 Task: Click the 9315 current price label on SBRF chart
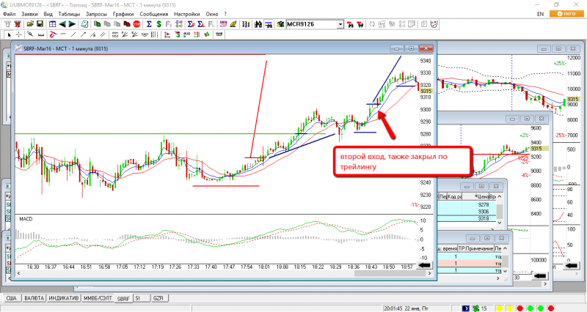pos(426,91)
